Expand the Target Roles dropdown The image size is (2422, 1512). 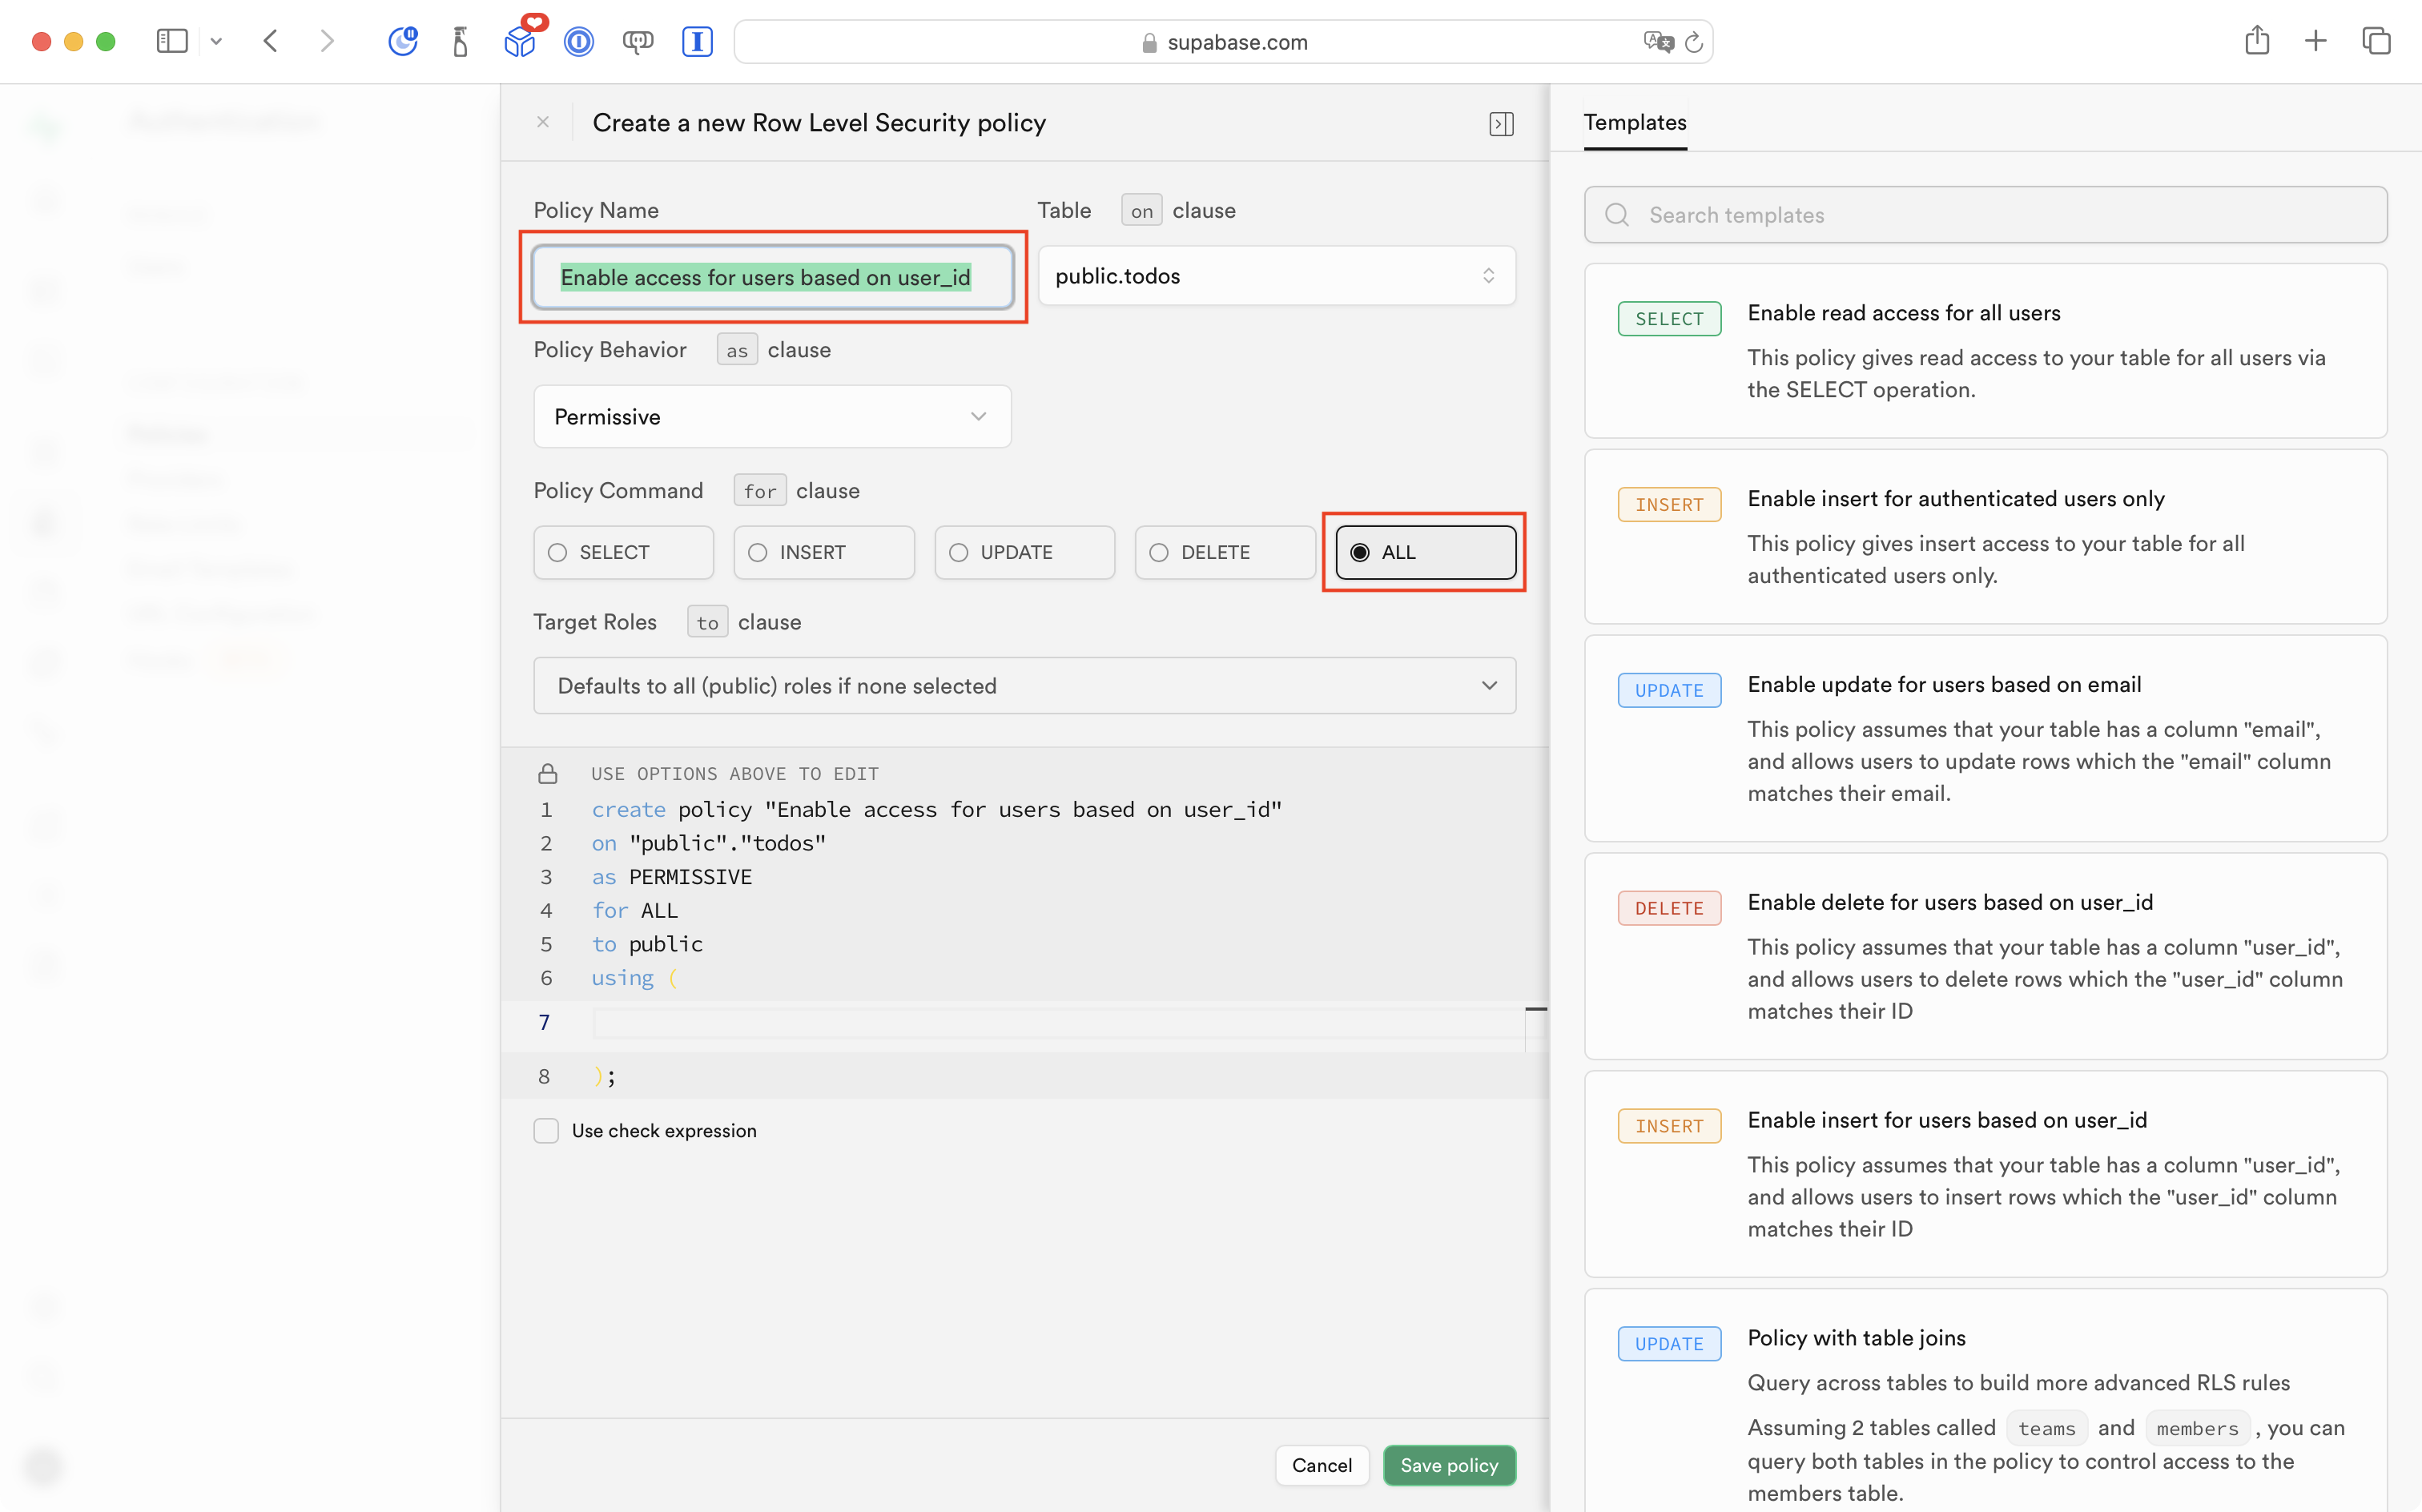point(1024,686)
